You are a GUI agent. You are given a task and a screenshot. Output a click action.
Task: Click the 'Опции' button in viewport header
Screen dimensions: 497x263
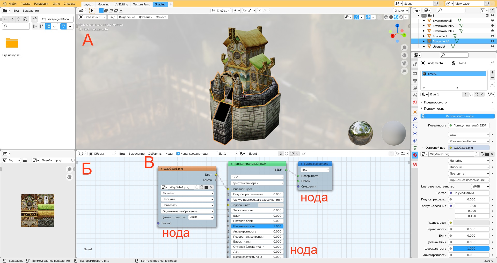click(x=401, y=11)
